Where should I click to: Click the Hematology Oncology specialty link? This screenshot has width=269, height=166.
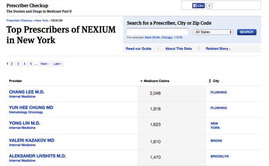26,112
